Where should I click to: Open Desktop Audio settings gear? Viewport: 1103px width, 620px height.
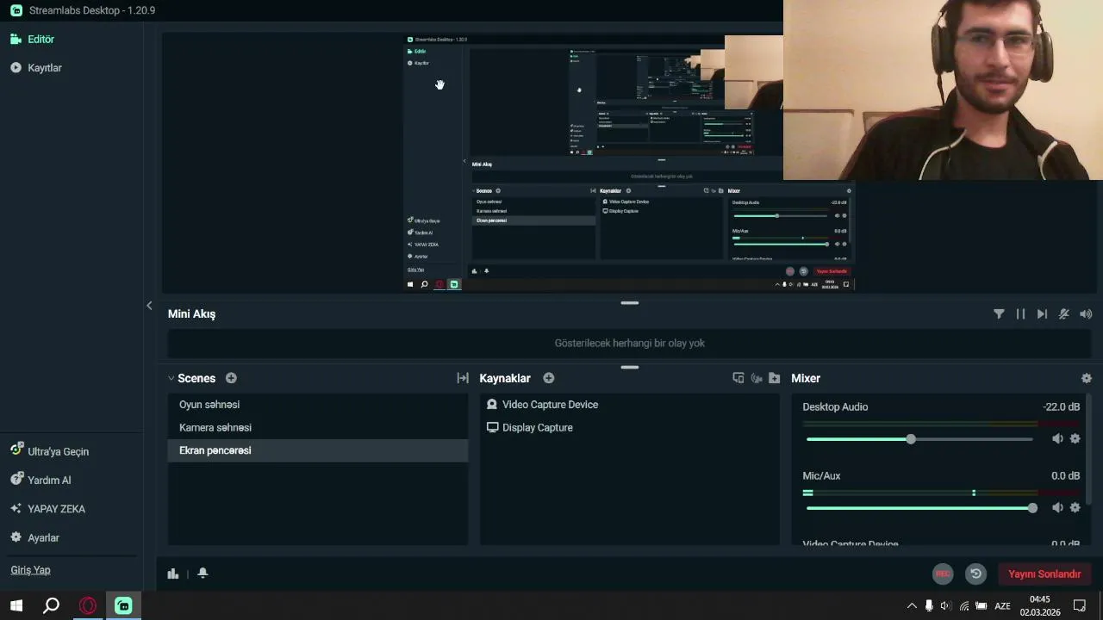click(1075, 439)
